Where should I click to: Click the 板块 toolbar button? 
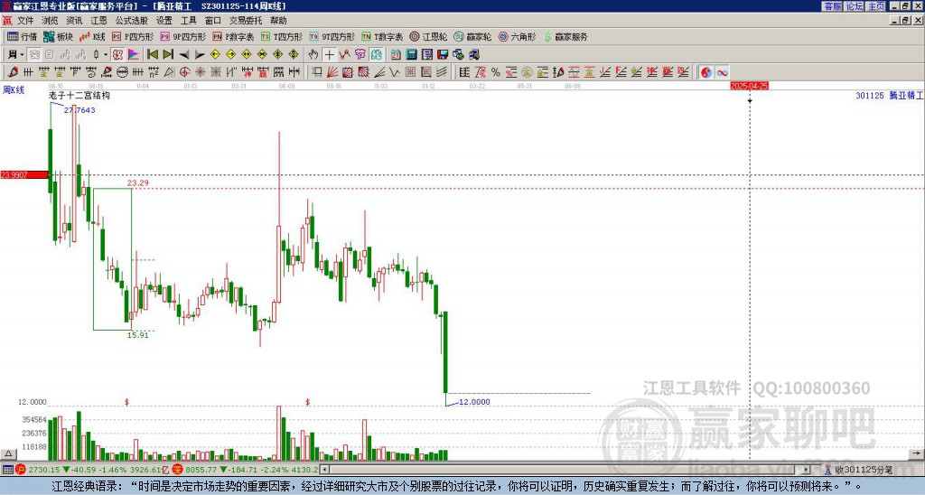(59, 36)
